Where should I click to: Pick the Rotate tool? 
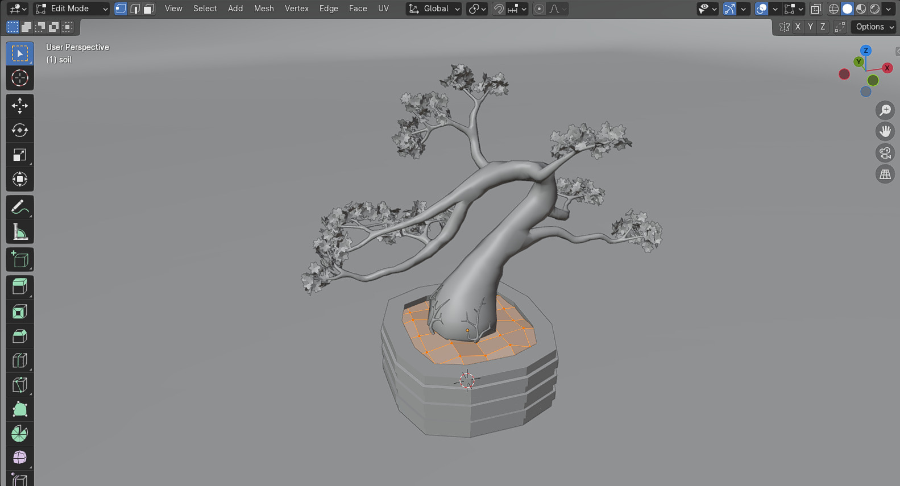point(20,130)
